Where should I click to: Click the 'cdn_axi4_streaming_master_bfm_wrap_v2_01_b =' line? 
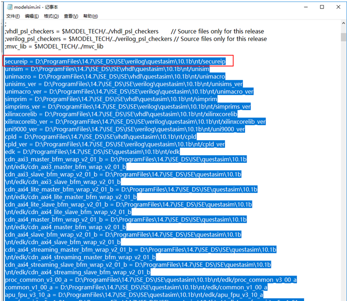[x=140, y=250]
